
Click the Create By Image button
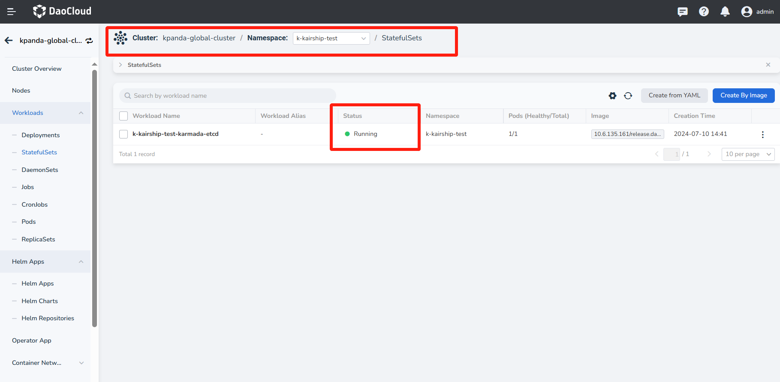click(743, 95)
